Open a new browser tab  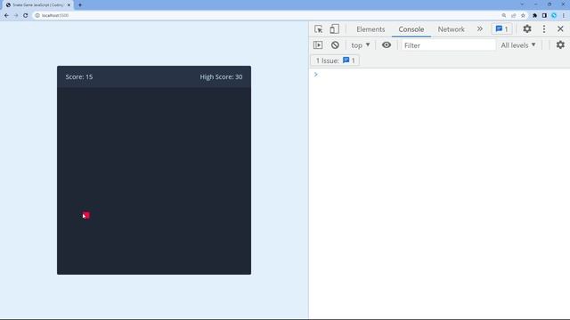pos(80,5)
